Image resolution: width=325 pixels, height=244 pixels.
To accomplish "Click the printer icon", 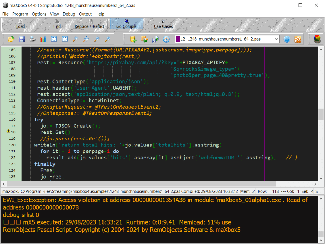I will [32, 39].
